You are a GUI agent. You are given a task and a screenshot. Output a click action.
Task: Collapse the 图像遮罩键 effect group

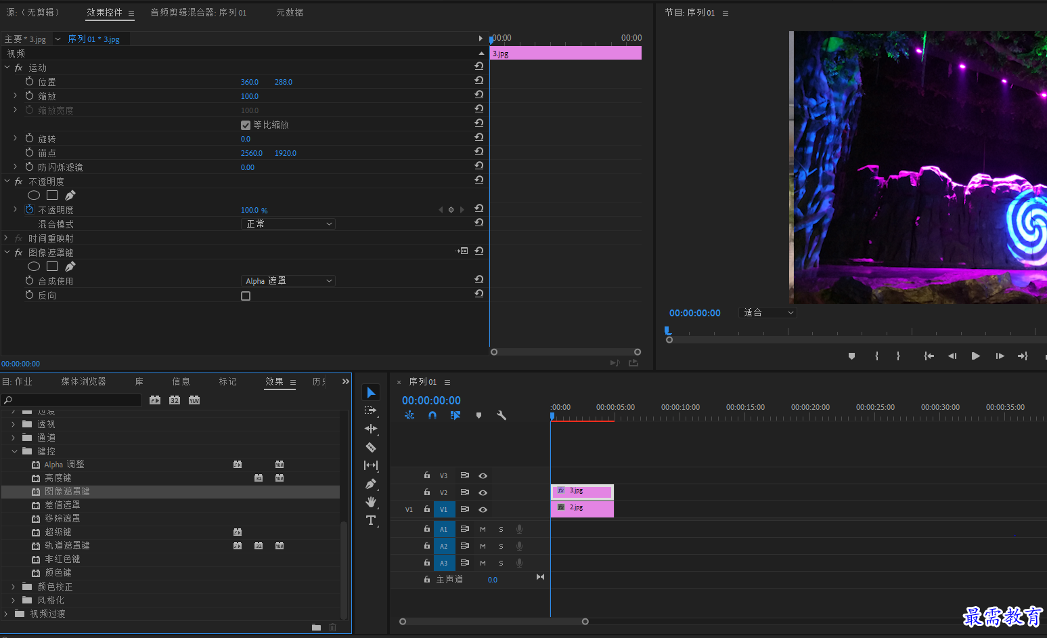pos(7,253)
